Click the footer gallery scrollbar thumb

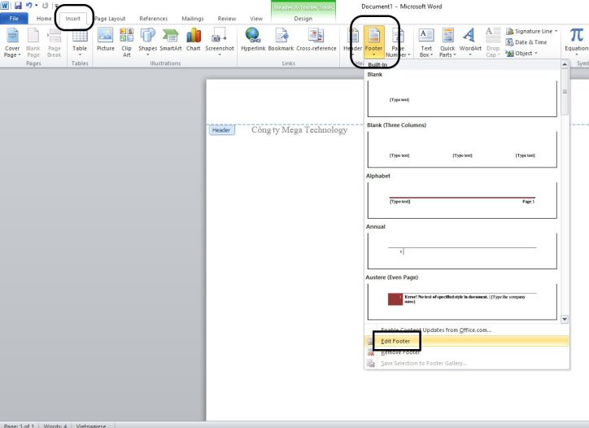565,92
